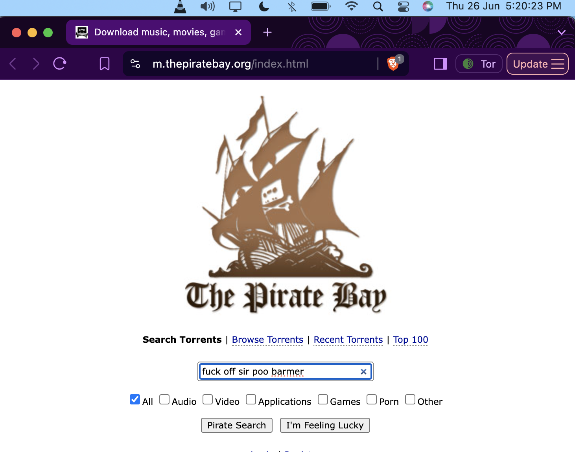Go back to previous page

pos(13,64)
